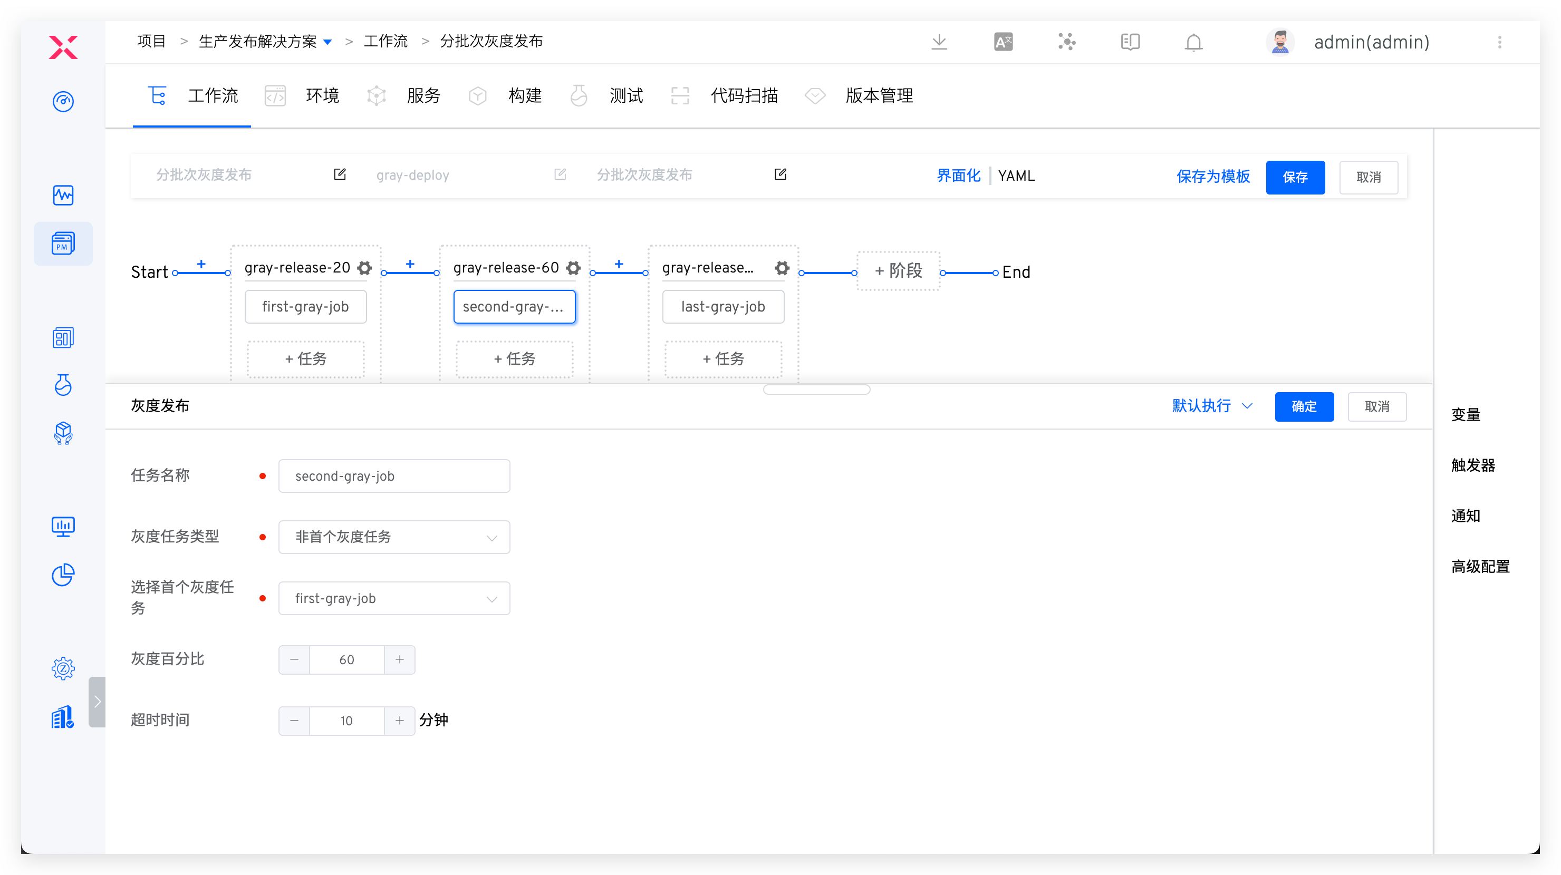Increase 灰度百分比 with the plus stepper

399,659
